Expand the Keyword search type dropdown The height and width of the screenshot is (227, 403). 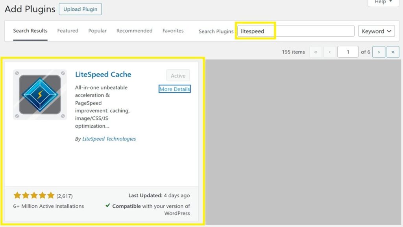(x=377, y=31)
